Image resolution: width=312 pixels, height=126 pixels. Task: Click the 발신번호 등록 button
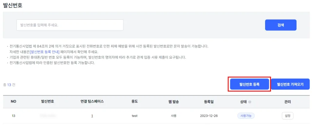coord(249,84)
